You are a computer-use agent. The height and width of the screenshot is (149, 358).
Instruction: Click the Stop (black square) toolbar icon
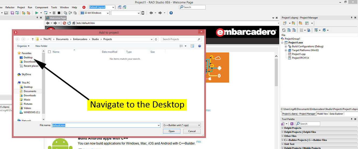(59, 13)
